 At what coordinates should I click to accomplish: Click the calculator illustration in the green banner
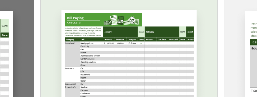[121, 20]
